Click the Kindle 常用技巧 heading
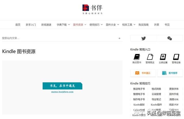 point(140,83)
